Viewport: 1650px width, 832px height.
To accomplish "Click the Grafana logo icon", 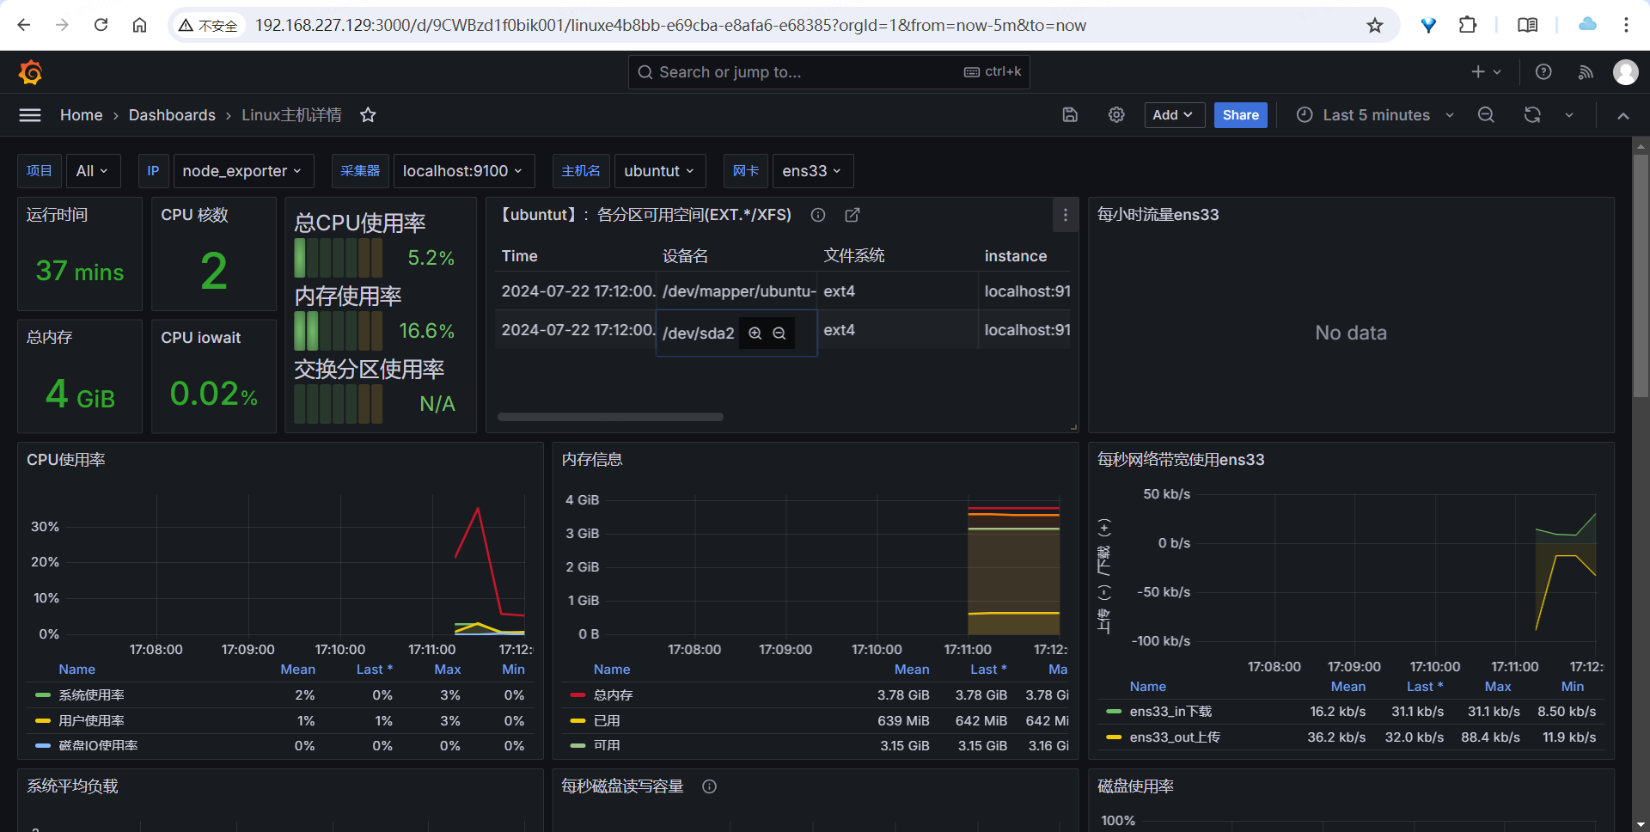I will click(x=31, y=73).
